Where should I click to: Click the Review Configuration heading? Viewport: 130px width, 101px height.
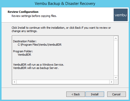coord(23,12)
